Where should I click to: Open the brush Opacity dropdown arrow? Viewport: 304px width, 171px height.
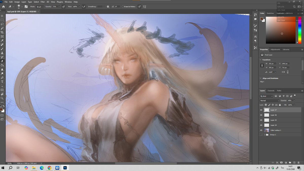(59, 7)
